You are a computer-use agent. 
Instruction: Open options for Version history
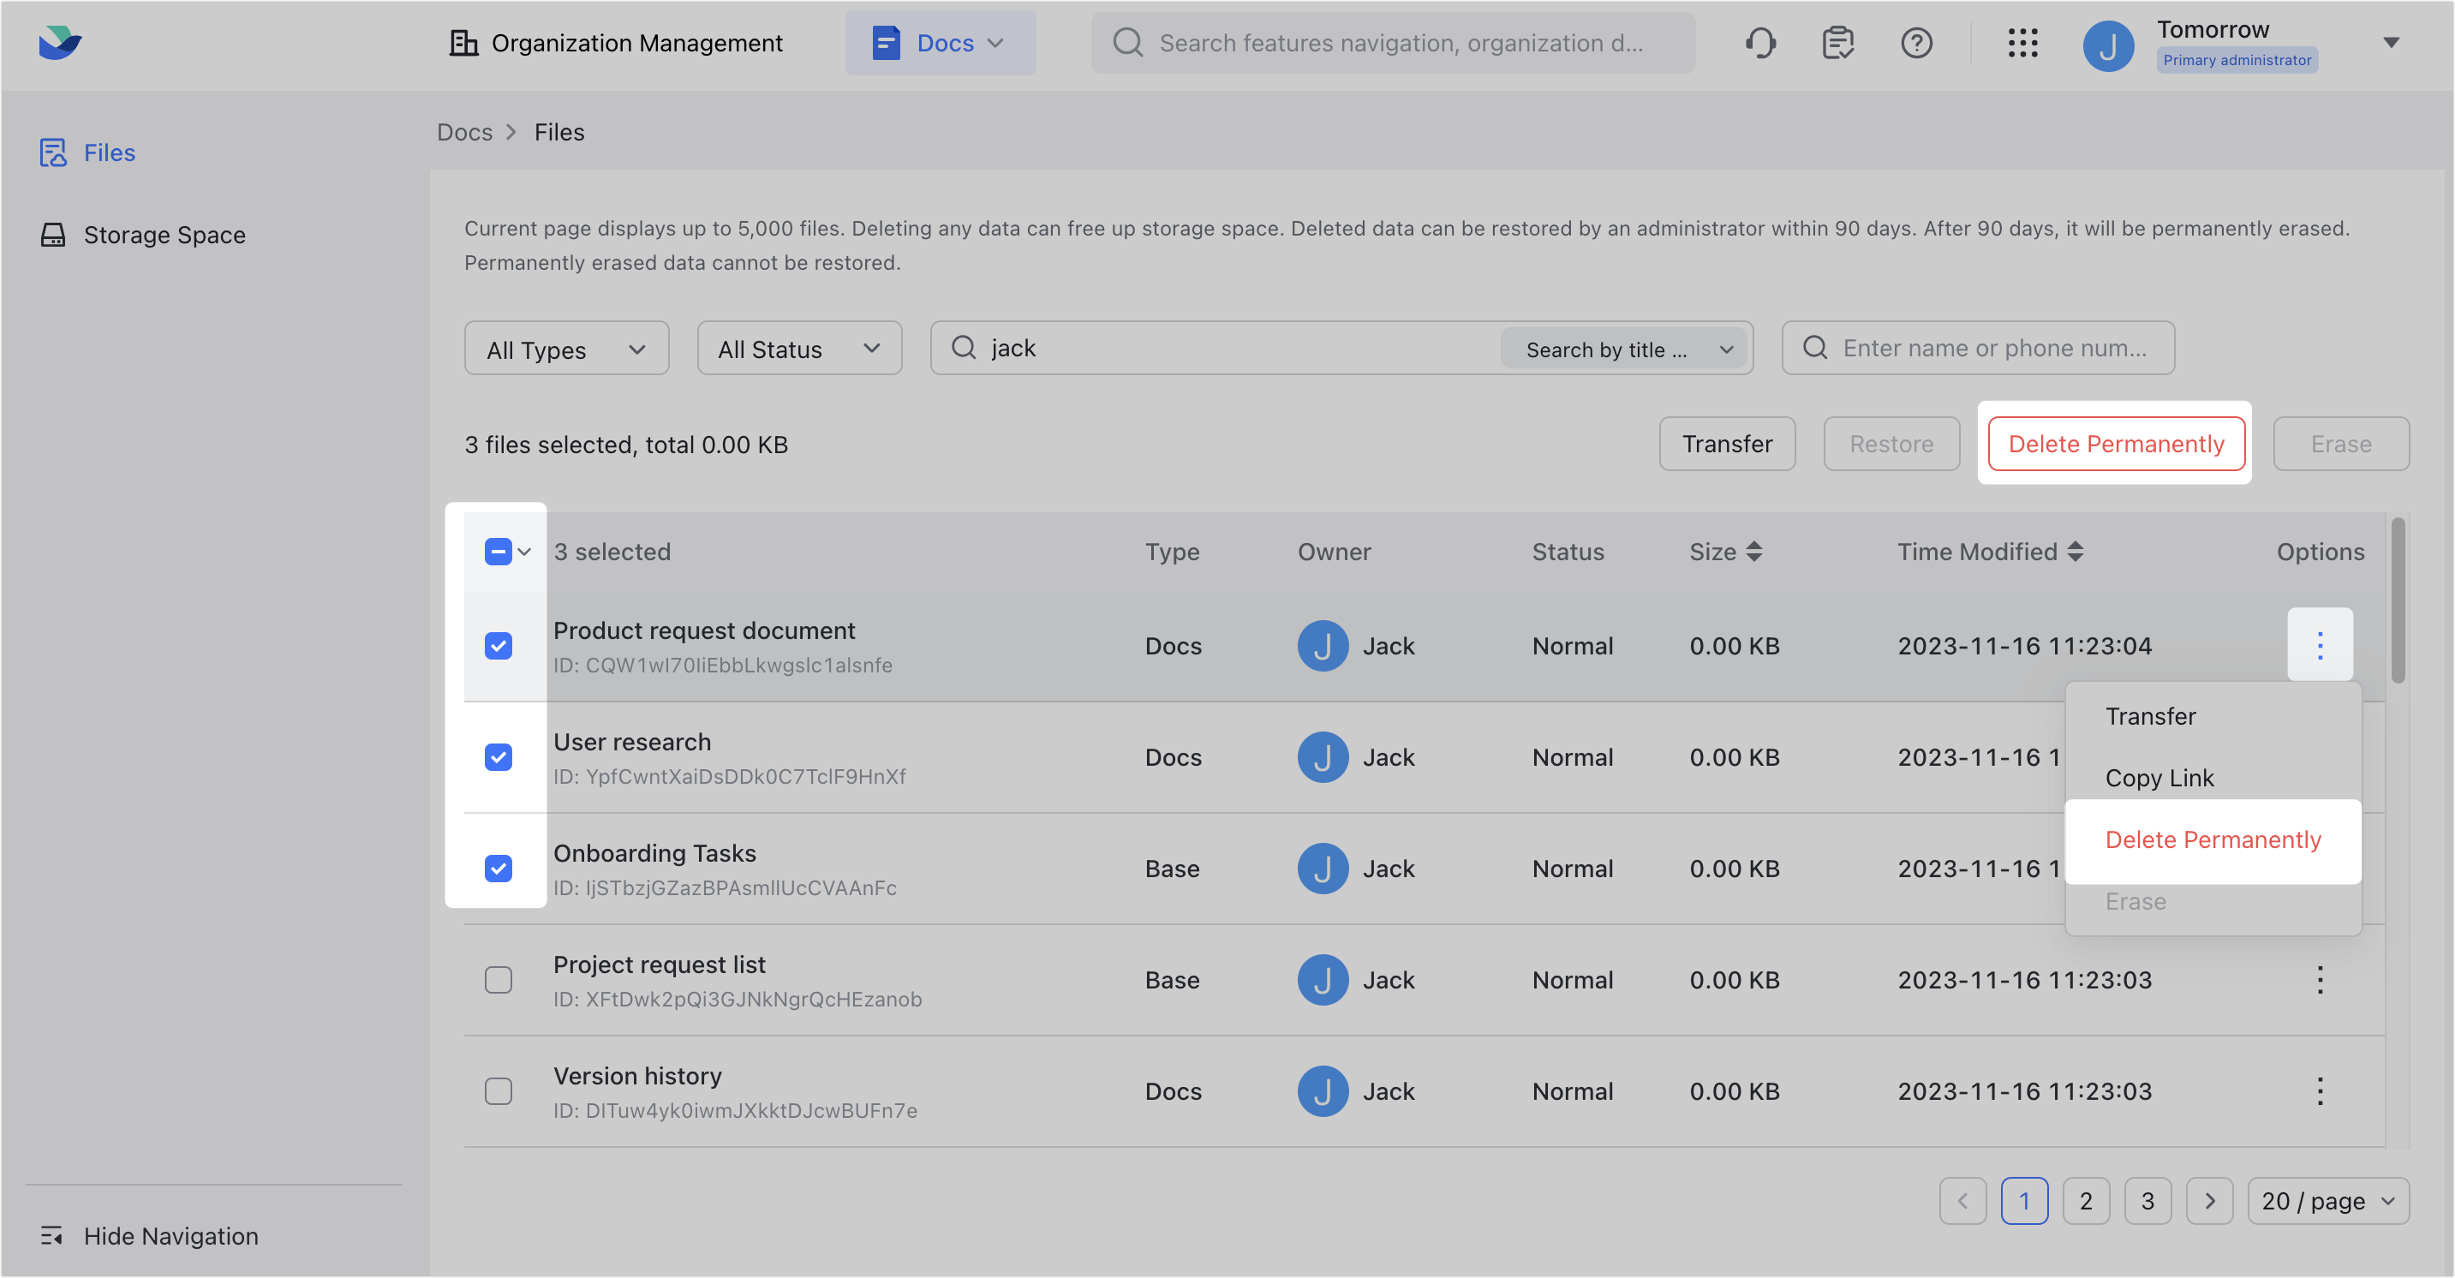click(2320, 1091)
